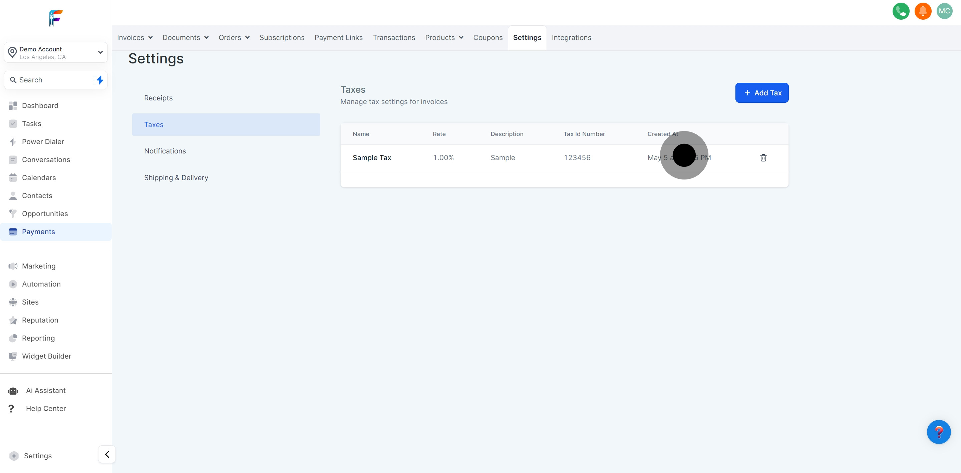Open Ai Assistant in the sidebar
The image size is (961, 473).
click(x=45, y=391)
